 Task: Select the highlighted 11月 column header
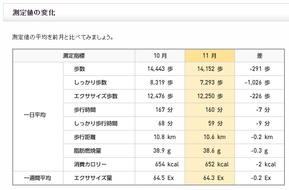tap(210, 55)
